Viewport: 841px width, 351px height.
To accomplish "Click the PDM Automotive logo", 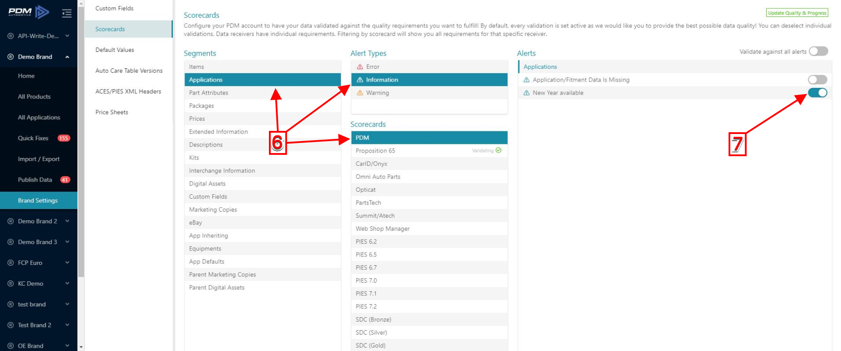I will (29, 12).
